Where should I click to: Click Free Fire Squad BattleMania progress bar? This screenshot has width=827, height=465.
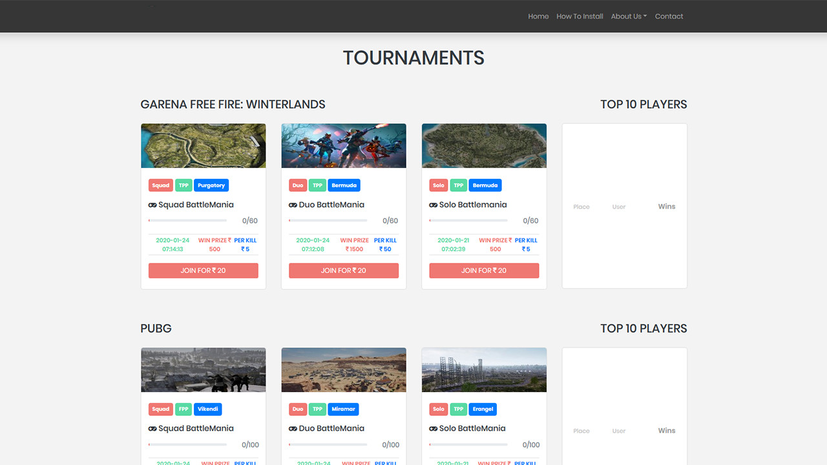[x=187, y=220]
